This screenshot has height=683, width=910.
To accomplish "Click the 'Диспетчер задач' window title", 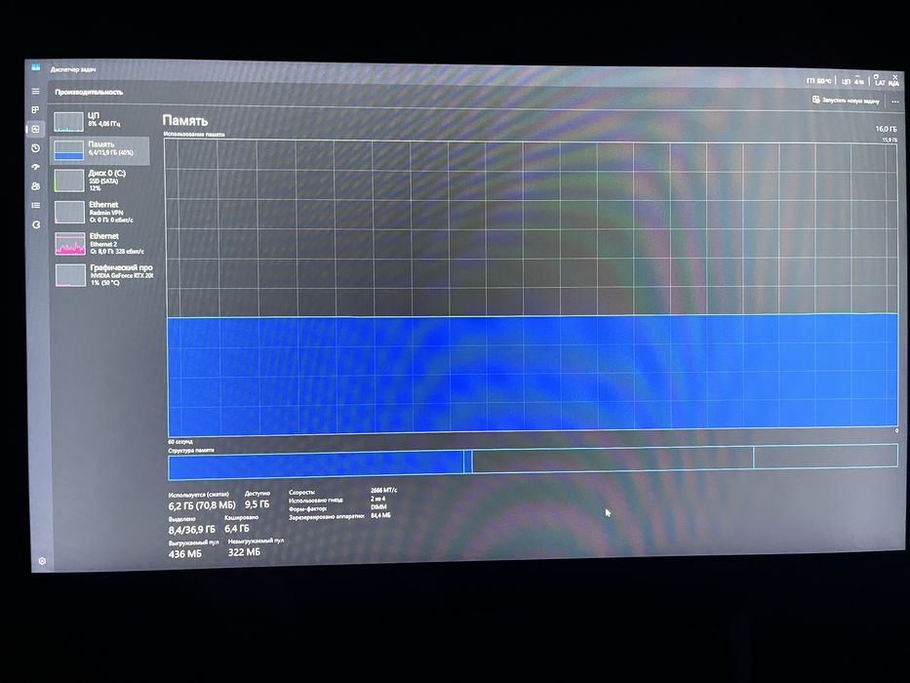I will pos(72,69).
